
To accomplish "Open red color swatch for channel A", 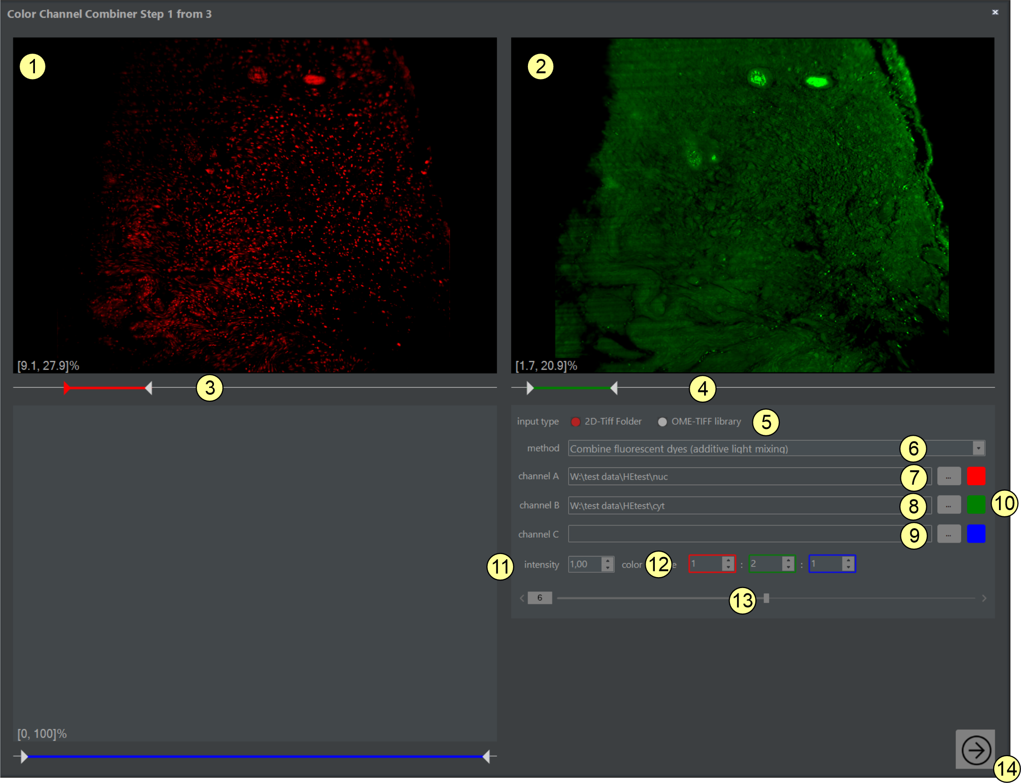I will [976, 477].
